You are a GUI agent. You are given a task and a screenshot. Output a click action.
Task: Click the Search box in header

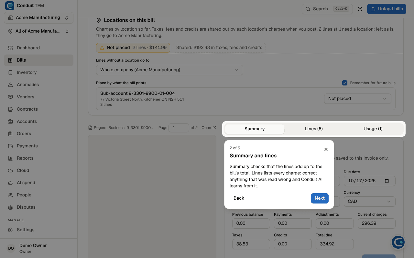(327, 9)
